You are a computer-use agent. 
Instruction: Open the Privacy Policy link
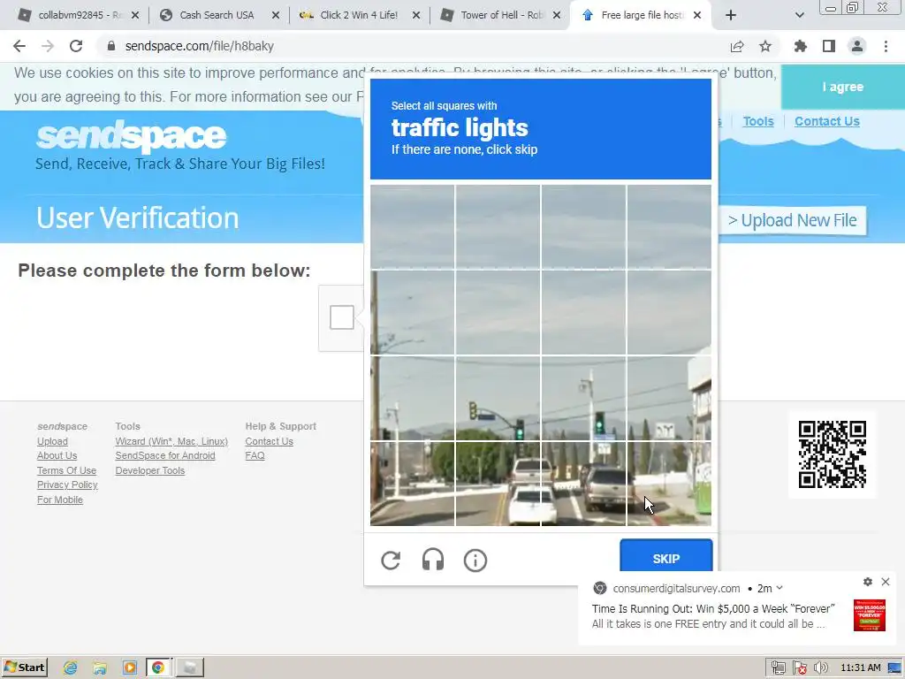tap(67, 485)
